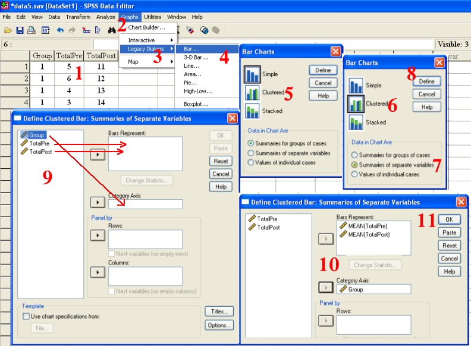Select Values of individual cases in left Bar Charts dialog
This screenshot has width=471, height=346.
tap(250, 162)
